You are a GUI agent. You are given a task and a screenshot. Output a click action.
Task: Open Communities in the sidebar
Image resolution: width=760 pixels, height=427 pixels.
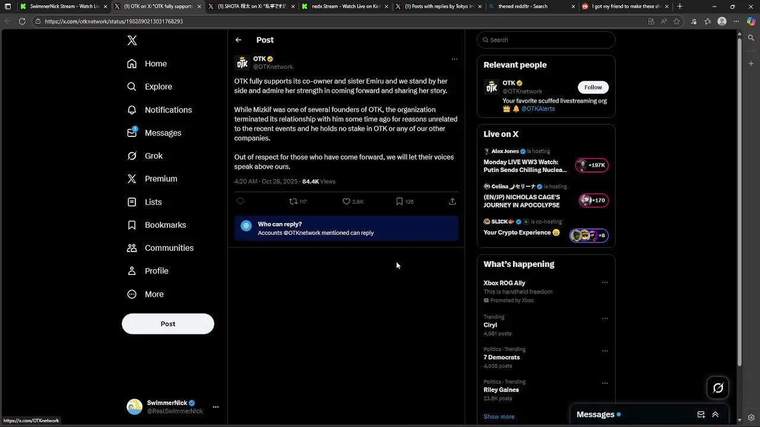point(161,248)
